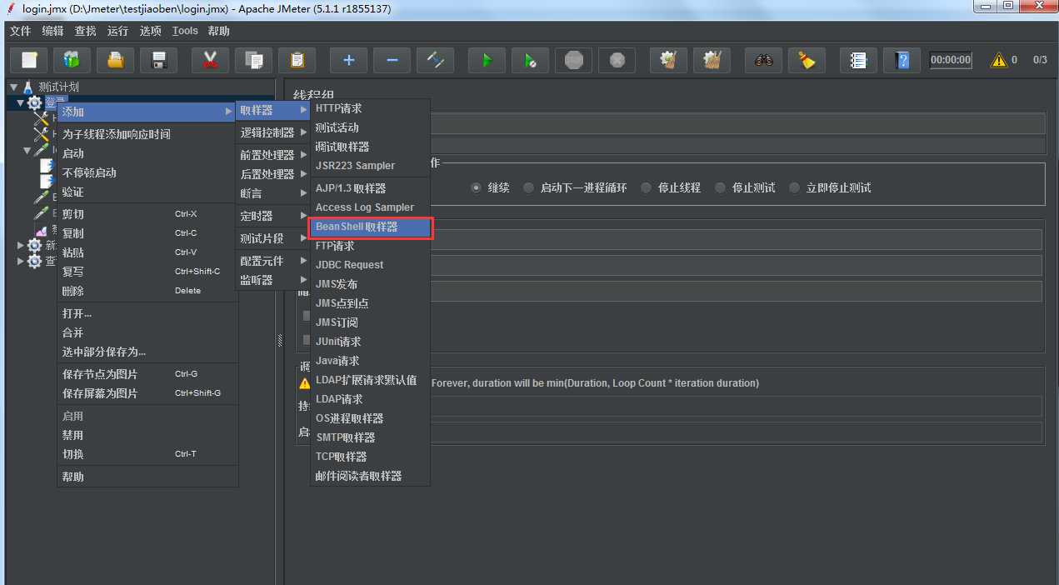Click the Clear all results icon
1059x585 pixels.
click(x=712, y=60)
